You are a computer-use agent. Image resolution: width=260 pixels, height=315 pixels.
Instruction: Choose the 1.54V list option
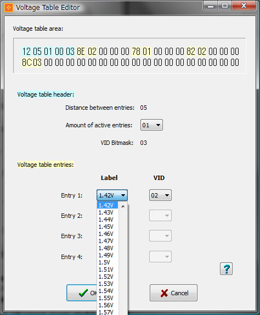pyautogui.click(x=108, y=291)
